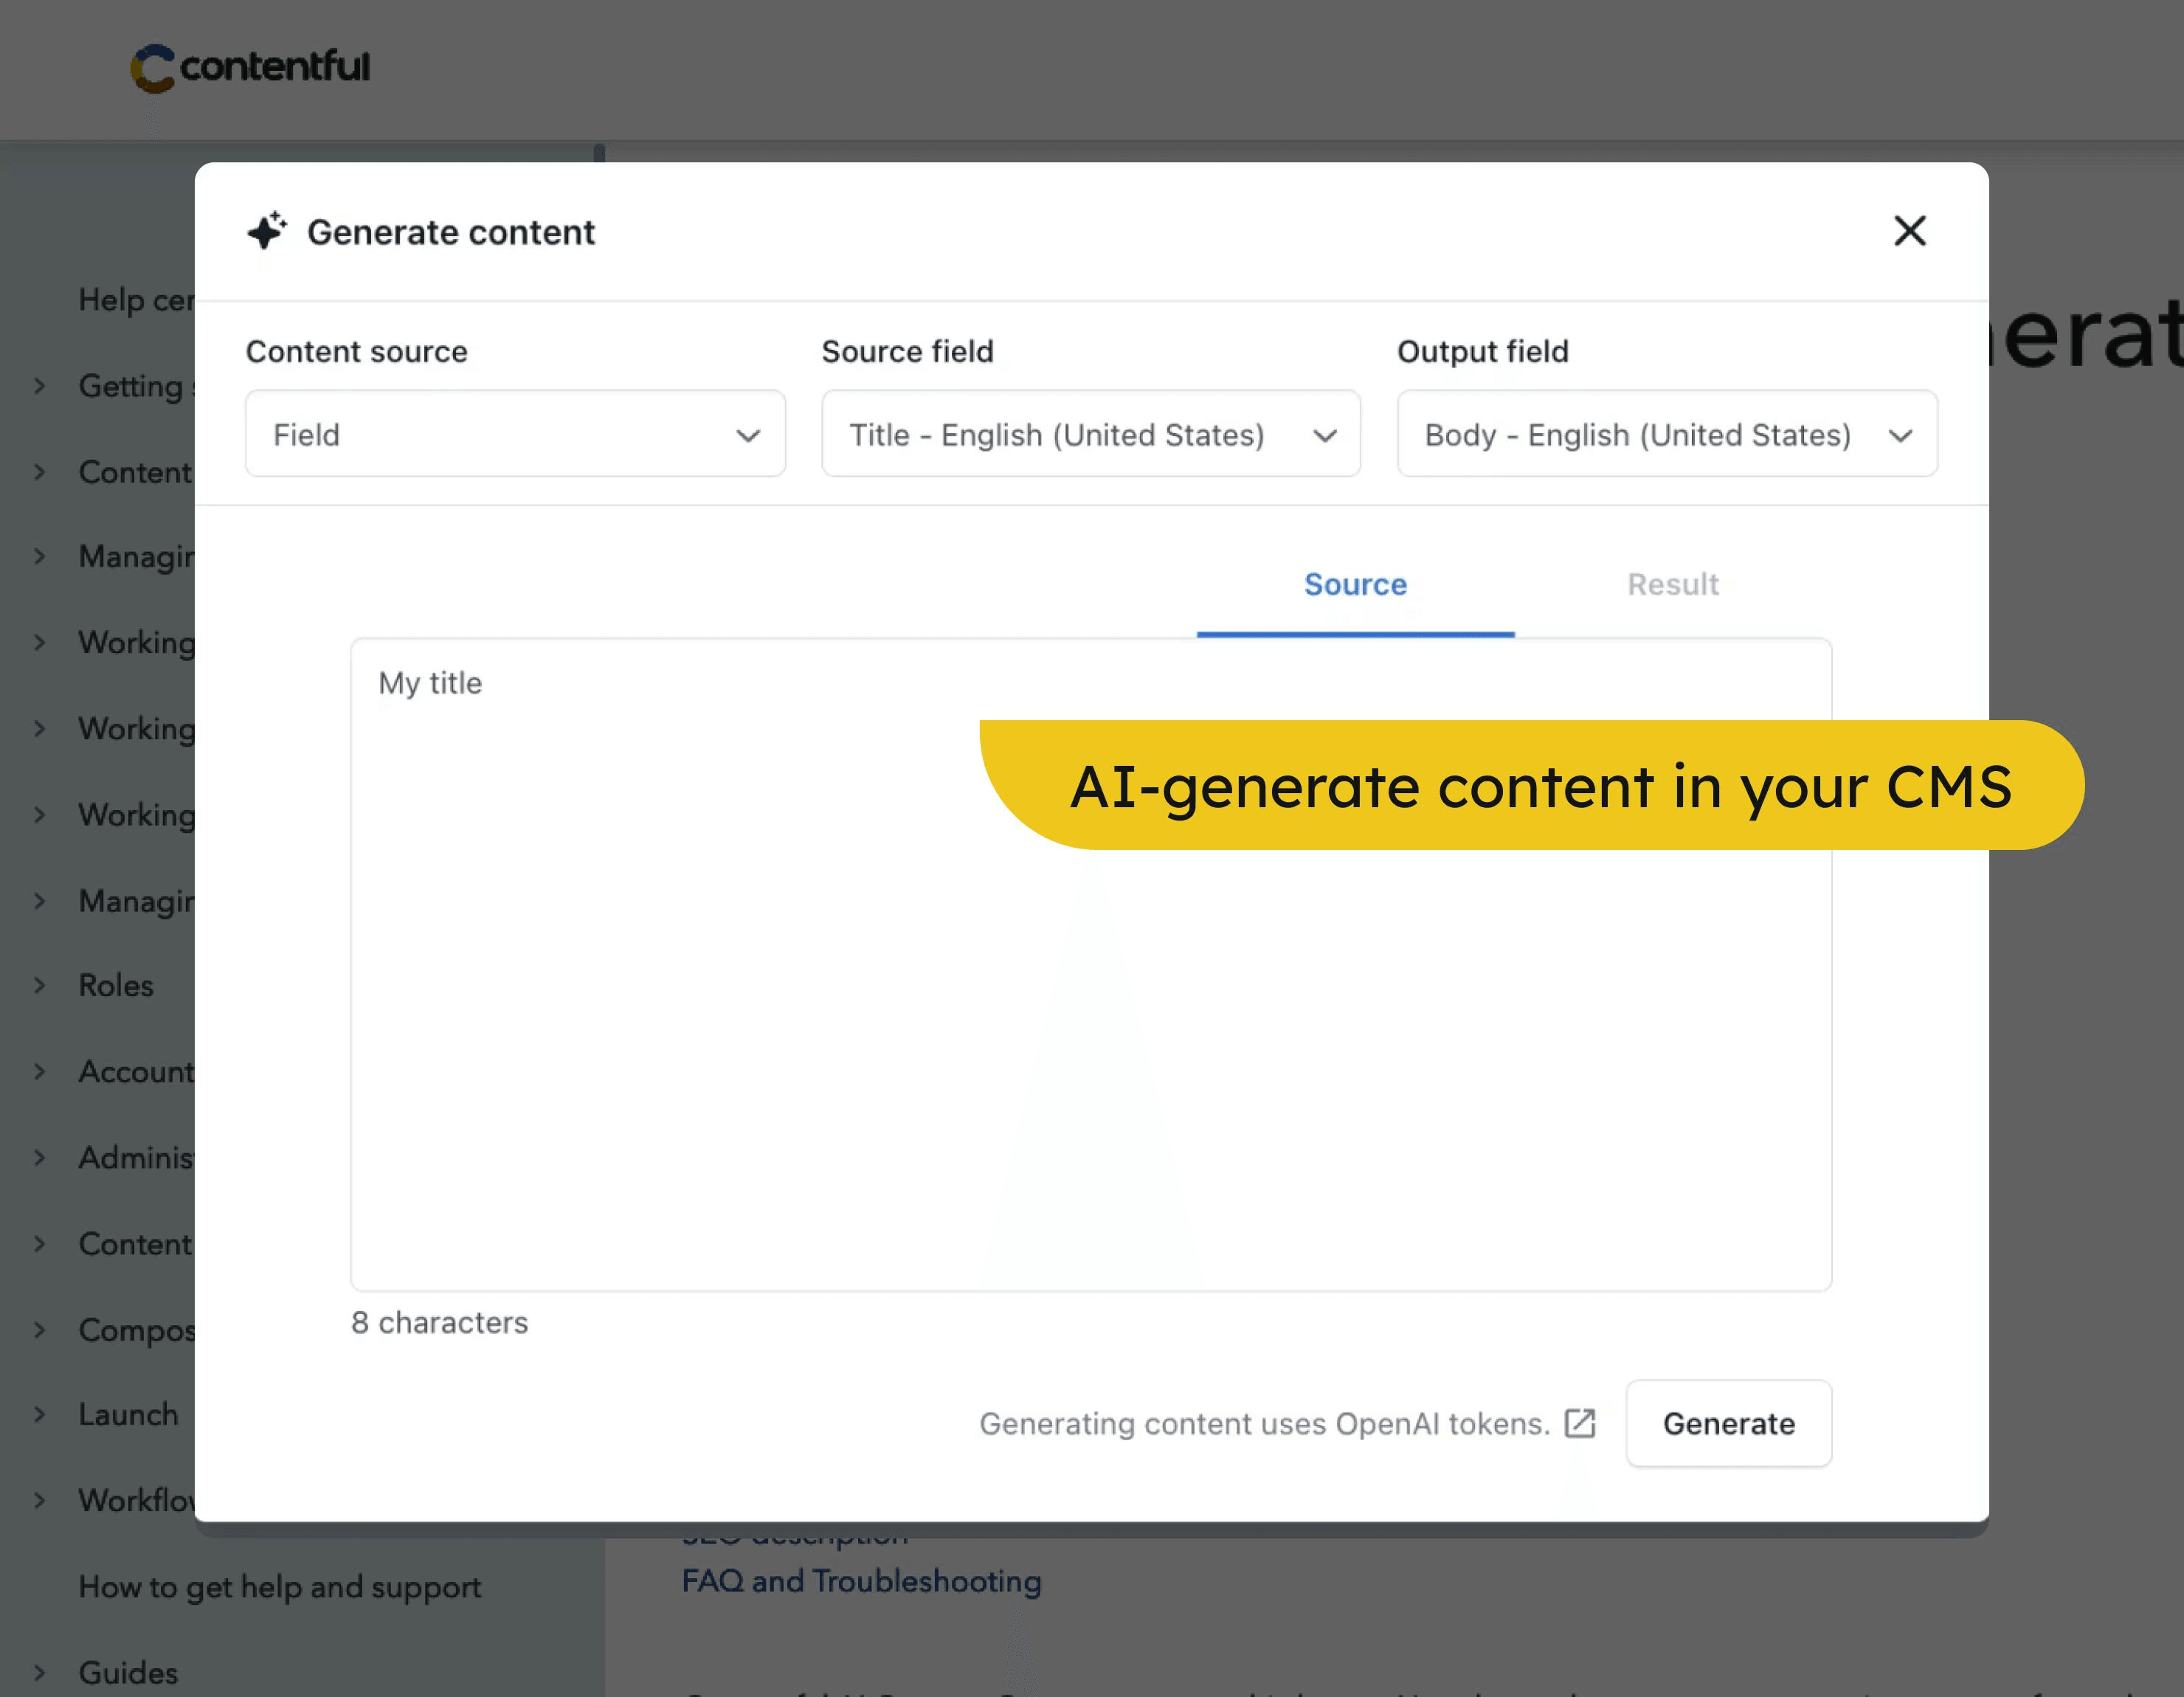Switch to the Result tab
Screen dimensions: 2184x1697
point(1672,585)
